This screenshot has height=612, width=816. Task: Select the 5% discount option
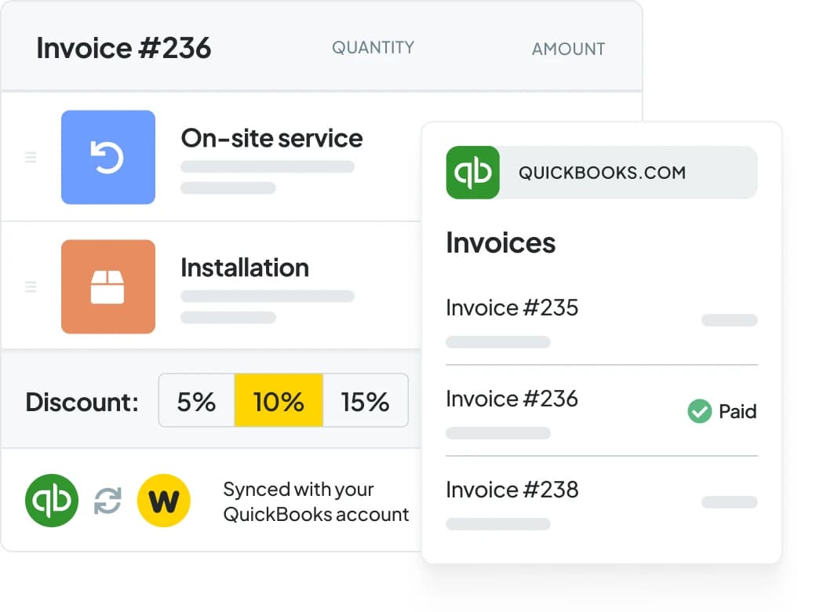(x=197, y=401)
